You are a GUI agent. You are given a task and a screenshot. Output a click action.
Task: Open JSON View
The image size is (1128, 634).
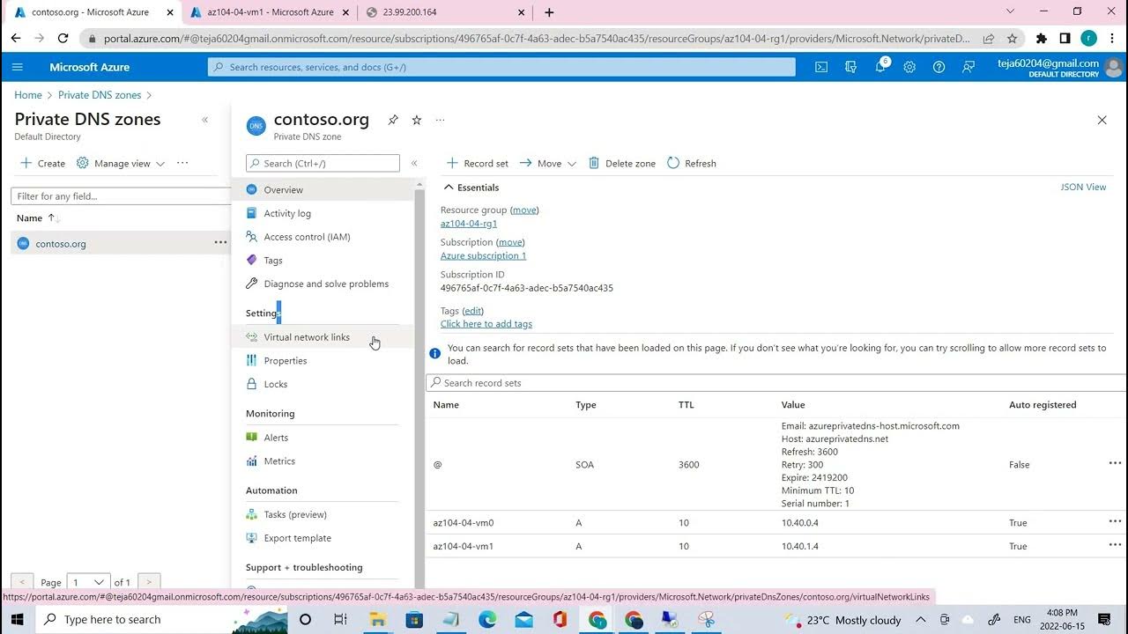coord(1084,187)
